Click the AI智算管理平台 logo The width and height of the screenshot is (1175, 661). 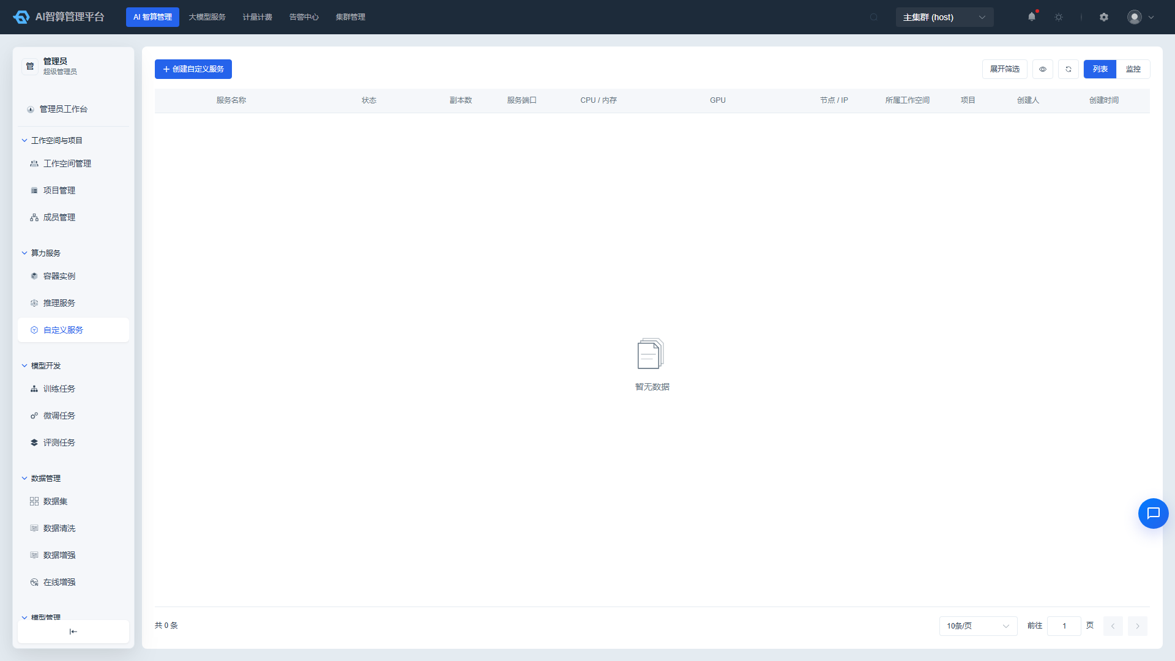click(59, 17)
